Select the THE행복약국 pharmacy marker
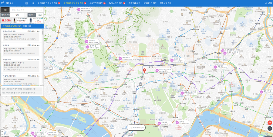The height and width of the screenshot is (137, 273). [x=84, y=9]
